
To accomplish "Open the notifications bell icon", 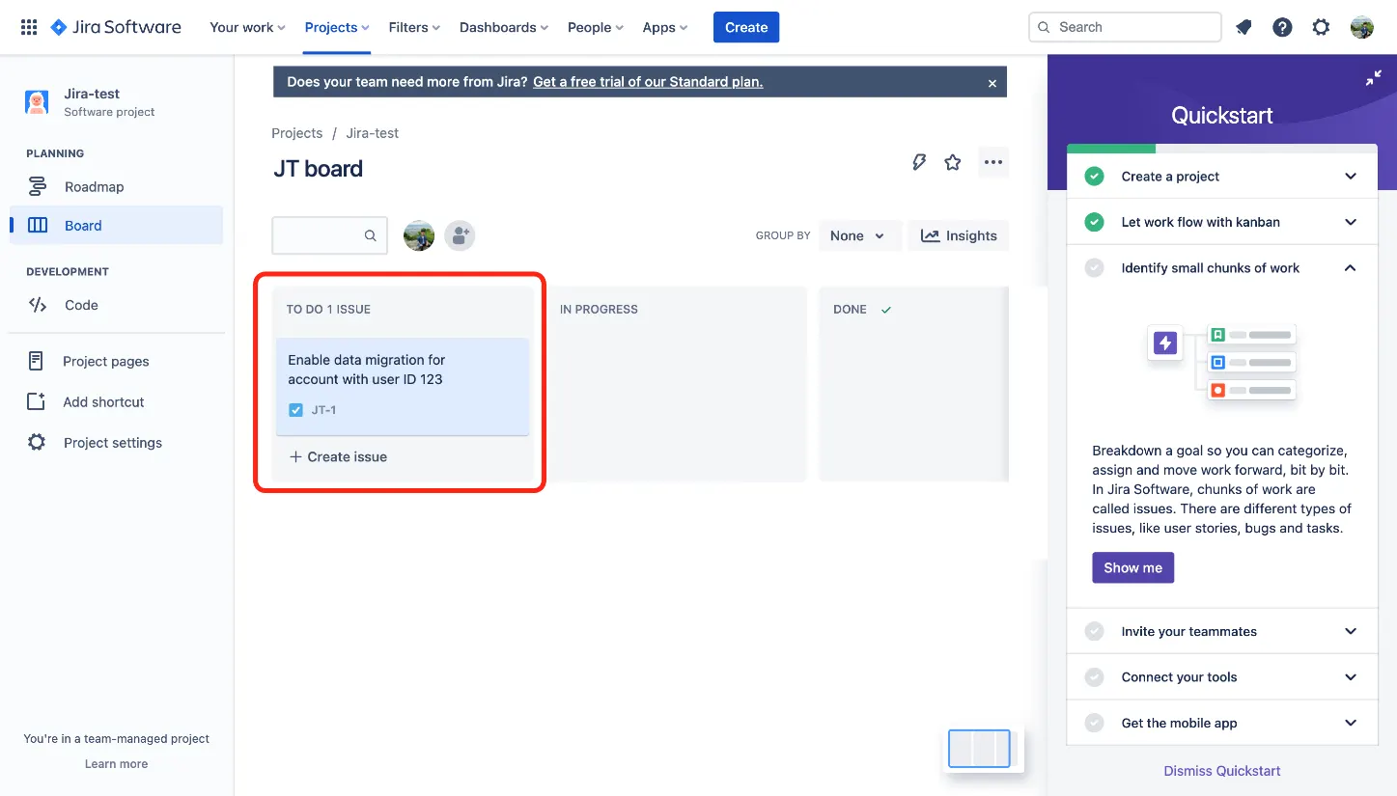I will (1243, 27).
